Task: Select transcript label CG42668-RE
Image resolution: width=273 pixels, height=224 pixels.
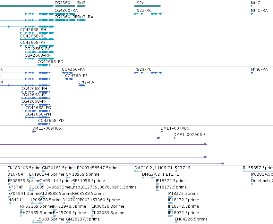Action: pyautogui.click(x=33, y=36)
